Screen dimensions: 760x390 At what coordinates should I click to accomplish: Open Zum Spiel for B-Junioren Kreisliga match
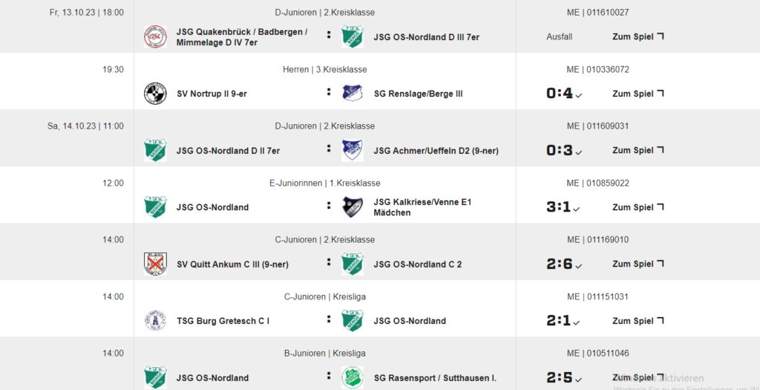tap(638, 377)
